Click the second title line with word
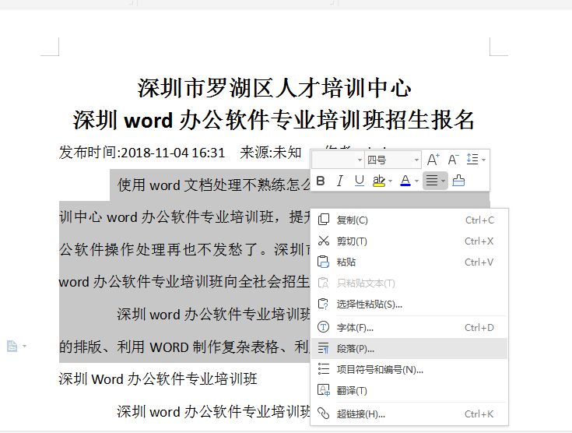 pos(274,120)
